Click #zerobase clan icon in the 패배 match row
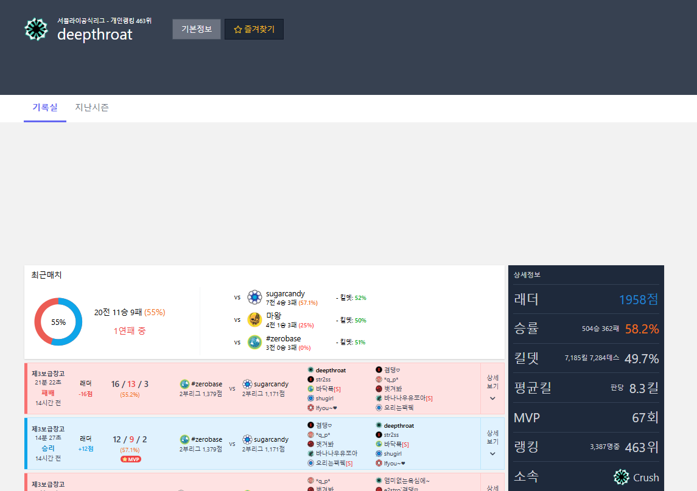The height and width of the screenshot is (491, 697). tap(184, 384)
